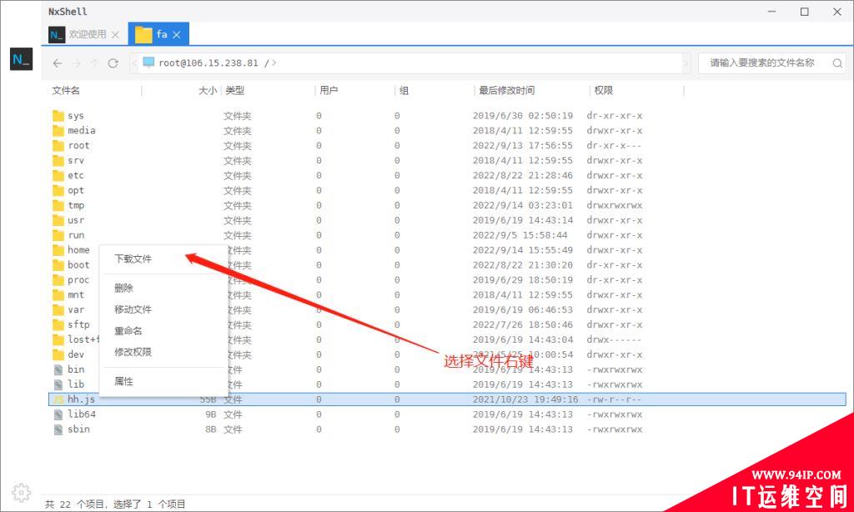Select the srv folder icon
The width and height of the screenshot is (854, 512).
tap(58, 161)
